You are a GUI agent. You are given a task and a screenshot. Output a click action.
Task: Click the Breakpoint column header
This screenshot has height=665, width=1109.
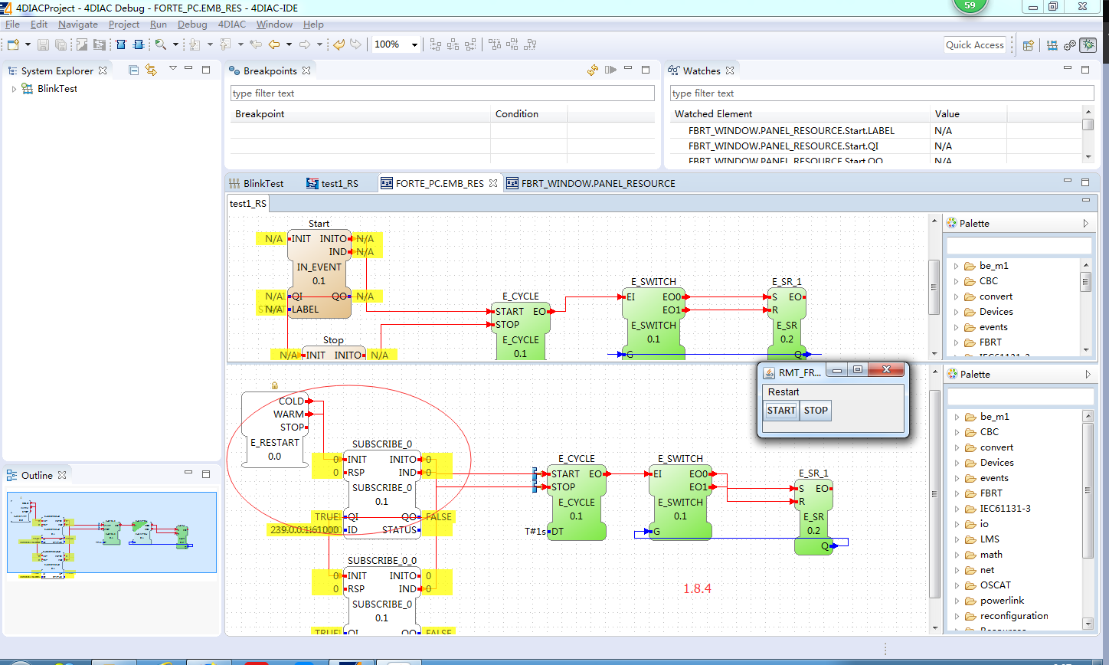coord(360,114)
